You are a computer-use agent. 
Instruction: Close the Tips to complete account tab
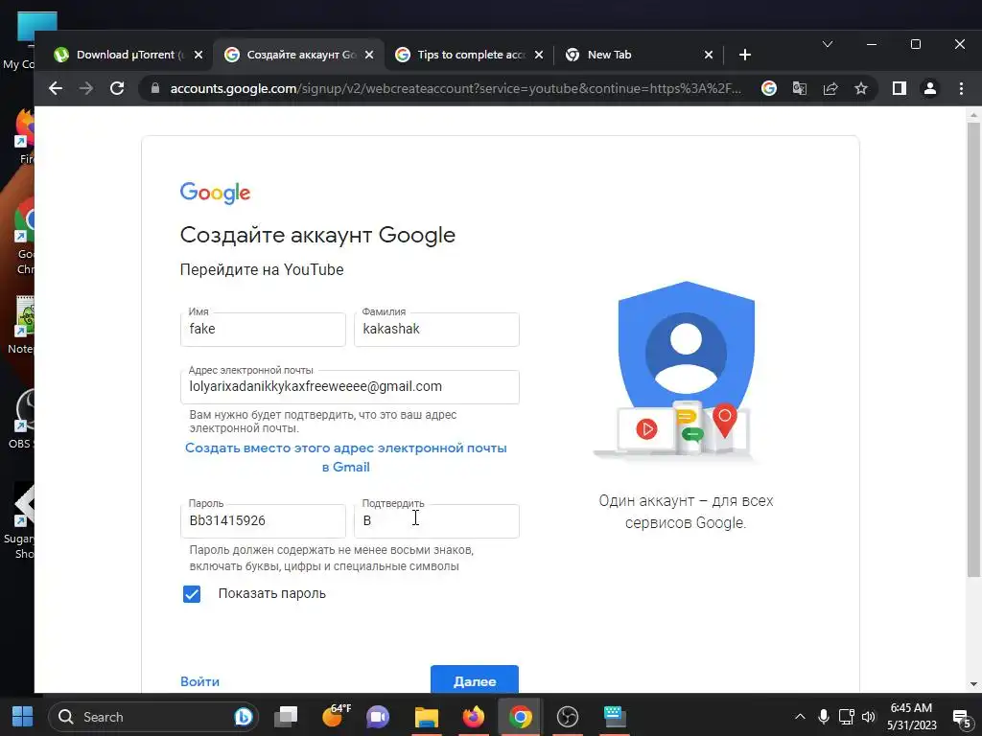(x=539, y=55)
